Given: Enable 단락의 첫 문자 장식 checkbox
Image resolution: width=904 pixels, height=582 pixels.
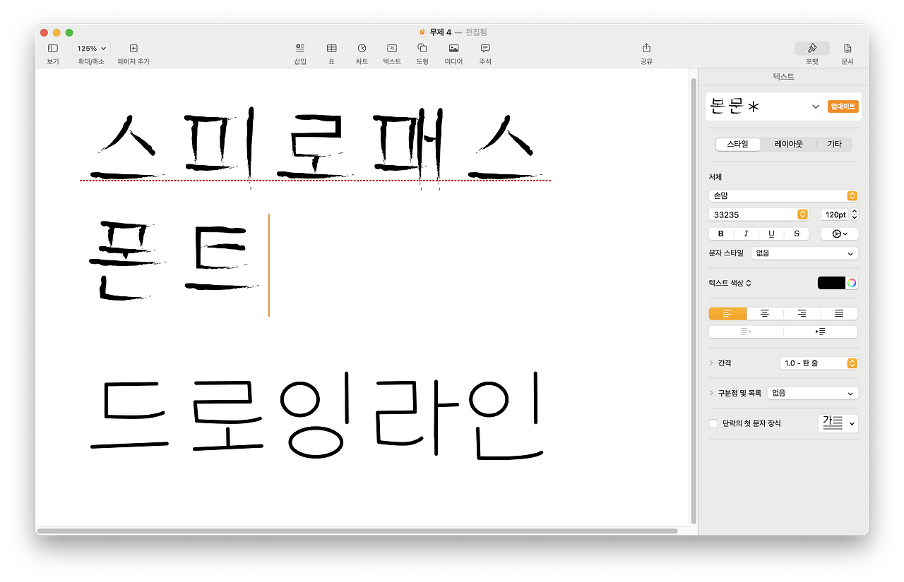Looking at the screenshot, I should pos(713,424).
